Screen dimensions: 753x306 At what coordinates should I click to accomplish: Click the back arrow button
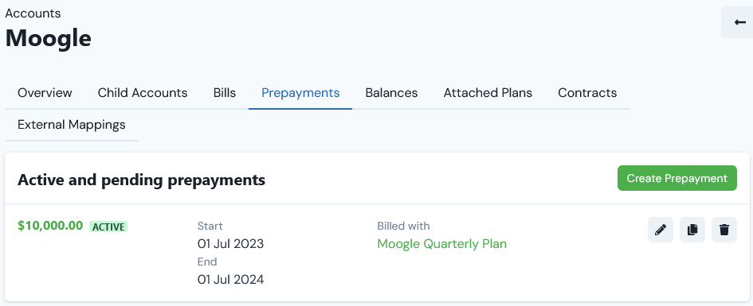(x=738, y=22)
